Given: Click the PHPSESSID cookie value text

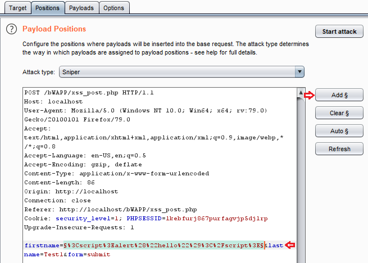Looking at the screenshot, I should (x=217, y=219).
